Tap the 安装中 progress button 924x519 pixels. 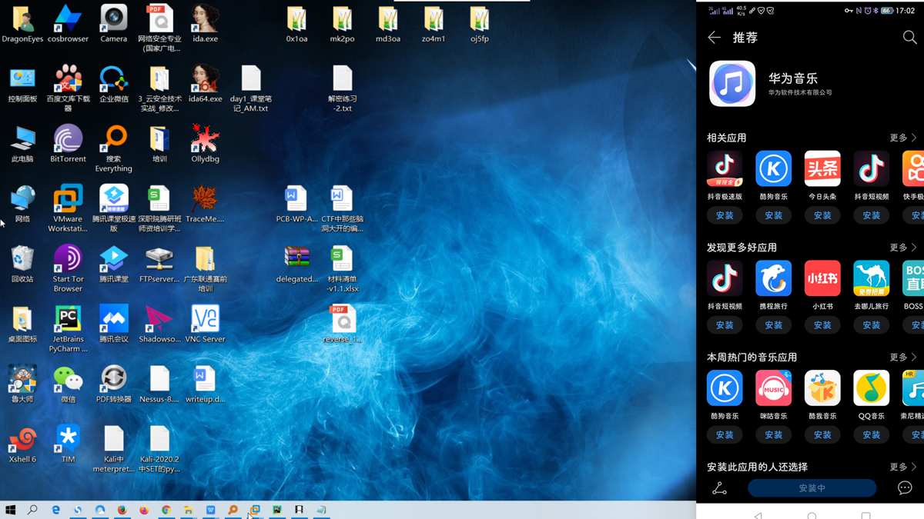[x=812, y=488]
